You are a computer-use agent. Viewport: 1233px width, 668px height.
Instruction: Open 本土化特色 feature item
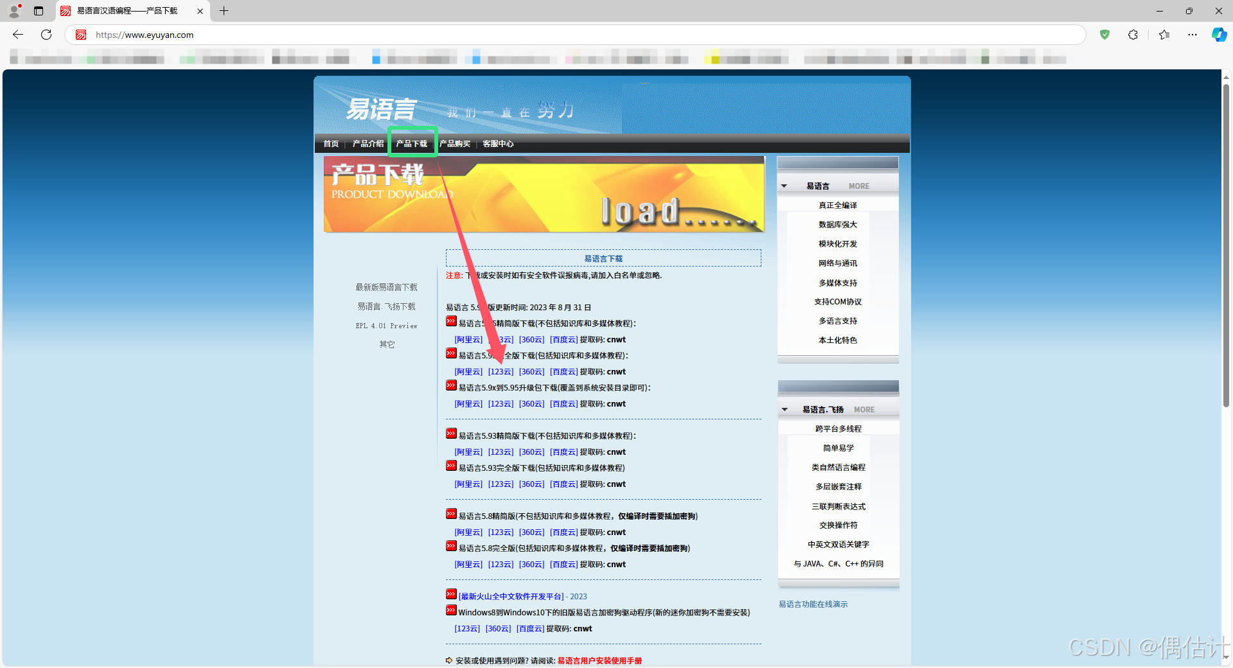838,340
